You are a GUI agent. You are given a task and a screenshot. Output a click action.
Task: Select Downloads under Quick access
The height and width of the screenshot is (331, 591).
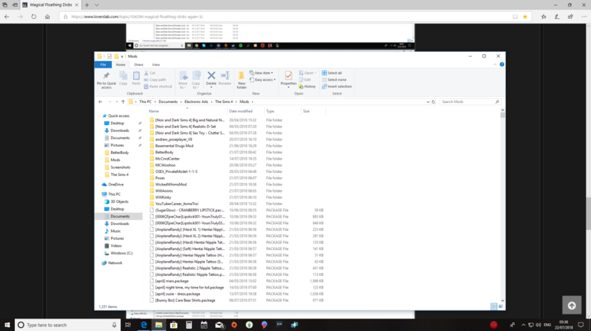click(x=120, y=131)
